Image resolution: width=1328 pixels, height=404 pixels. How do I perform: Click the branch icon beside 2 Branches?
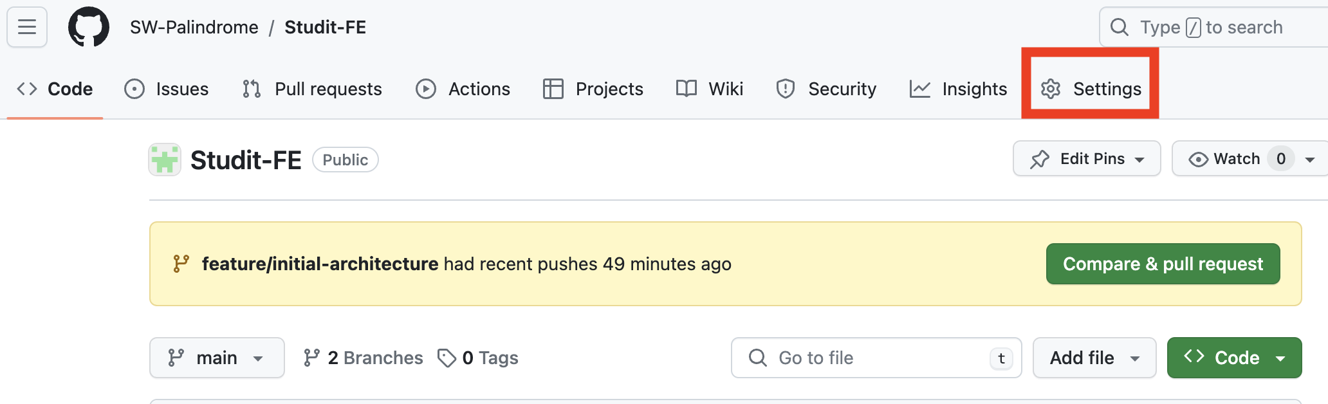(312, 358)
